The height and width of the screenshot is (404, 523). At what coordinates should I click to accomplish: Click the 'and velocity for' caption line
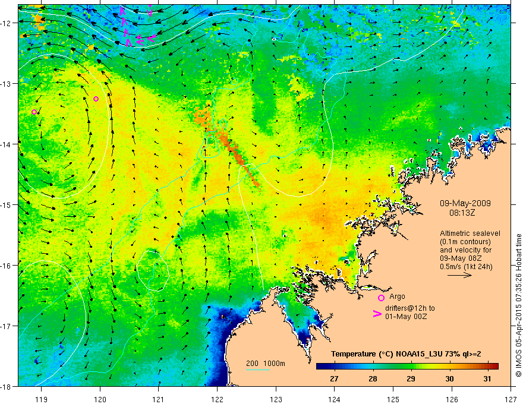click(x=465, y=250)
